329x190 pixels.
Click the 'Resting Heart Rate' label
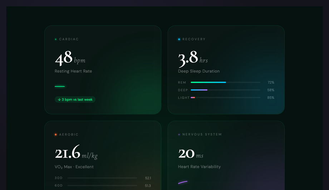(x=73, y=71)
